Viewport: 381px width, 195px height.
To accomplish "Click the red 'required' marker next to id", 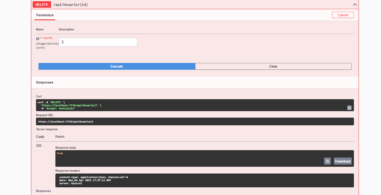I will (x=47, y=38).
